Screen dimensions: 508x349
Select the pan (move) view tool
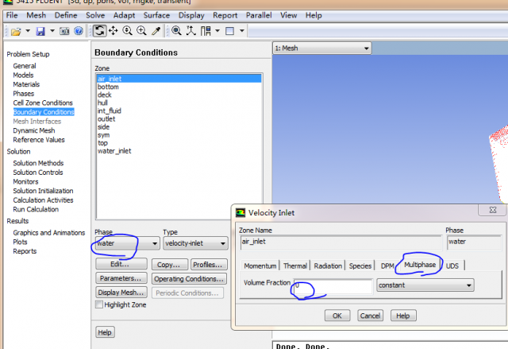114,31
